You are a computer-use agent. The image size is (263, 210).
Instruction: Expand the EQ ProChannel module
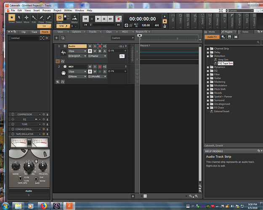(47, 119)
